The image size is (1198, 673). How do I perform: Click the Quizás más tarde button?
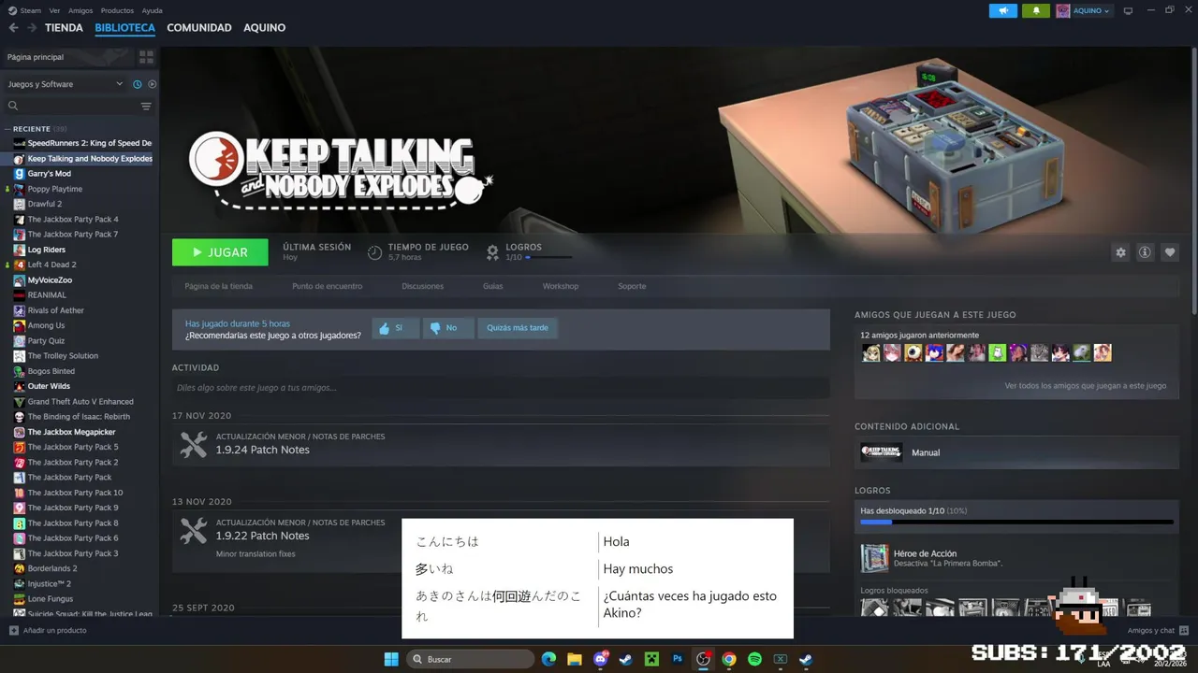click(x=518, y=328)
